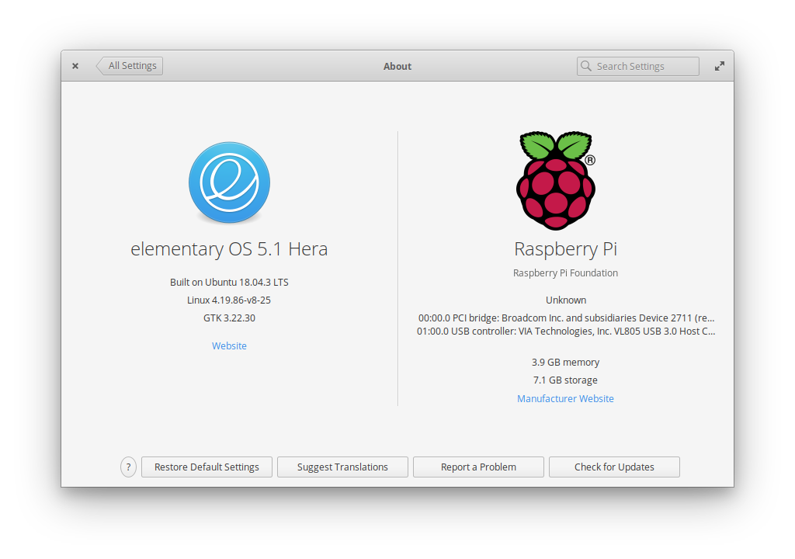The image size is (795, 559).
Task: Open the elementary OS Website link
Action: pos(229,345)
